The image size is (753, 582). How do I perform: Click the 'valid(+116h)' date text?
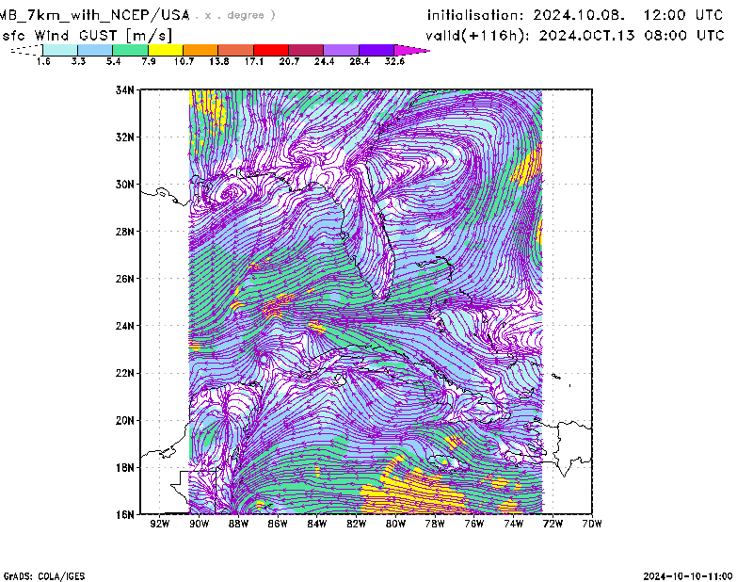574,36
